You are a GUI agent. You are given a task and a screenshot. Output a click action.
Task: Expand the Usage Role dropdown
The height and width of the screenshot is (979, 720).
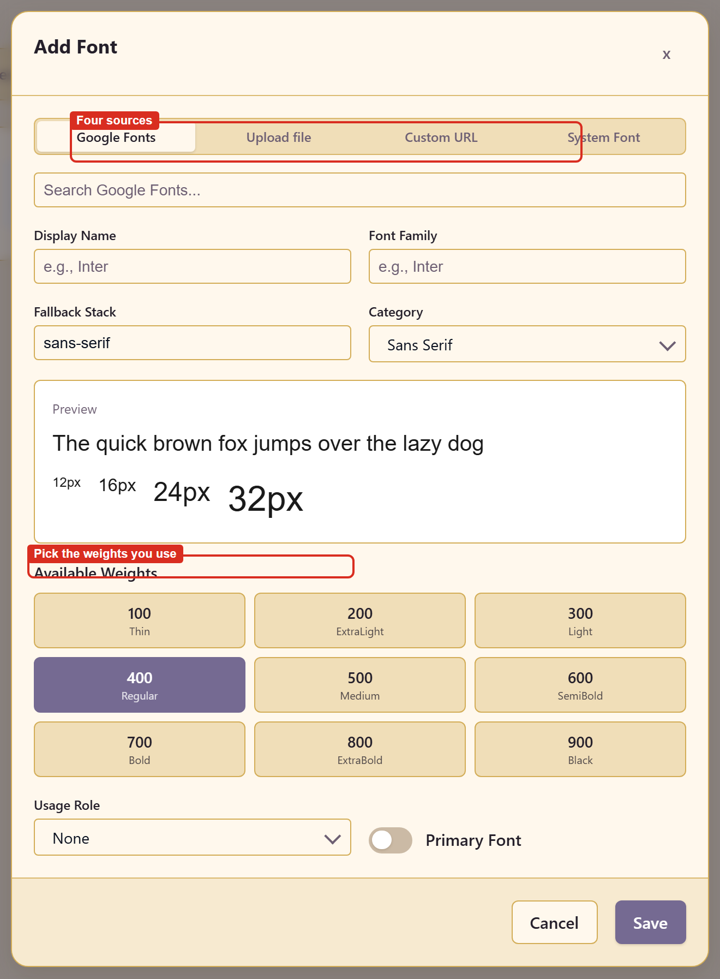pyautogui.click(x=193, y=837)
